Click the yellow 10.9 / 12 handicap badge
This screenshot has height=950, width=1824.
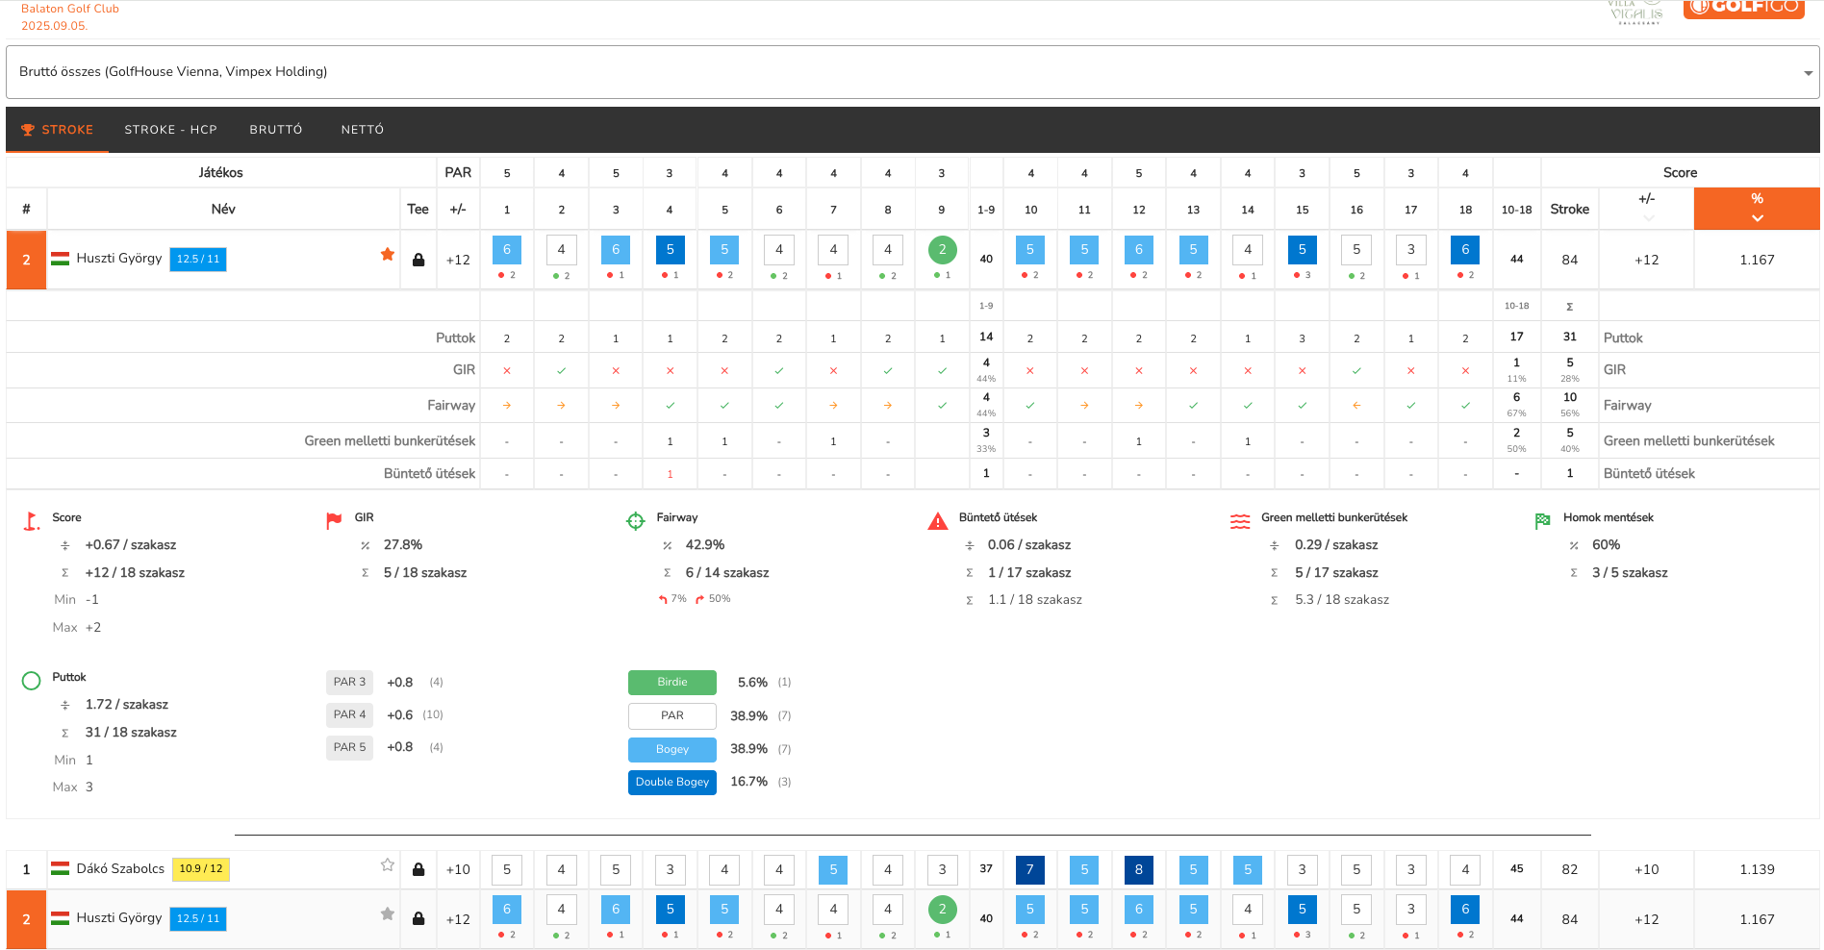[200, 869]
